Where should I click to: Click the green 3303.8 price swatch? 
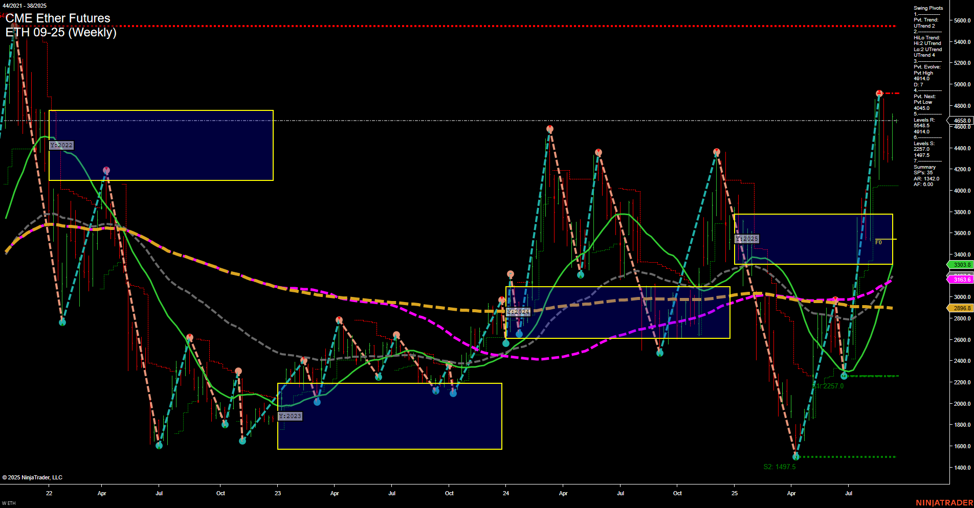[x=961, y=265]
